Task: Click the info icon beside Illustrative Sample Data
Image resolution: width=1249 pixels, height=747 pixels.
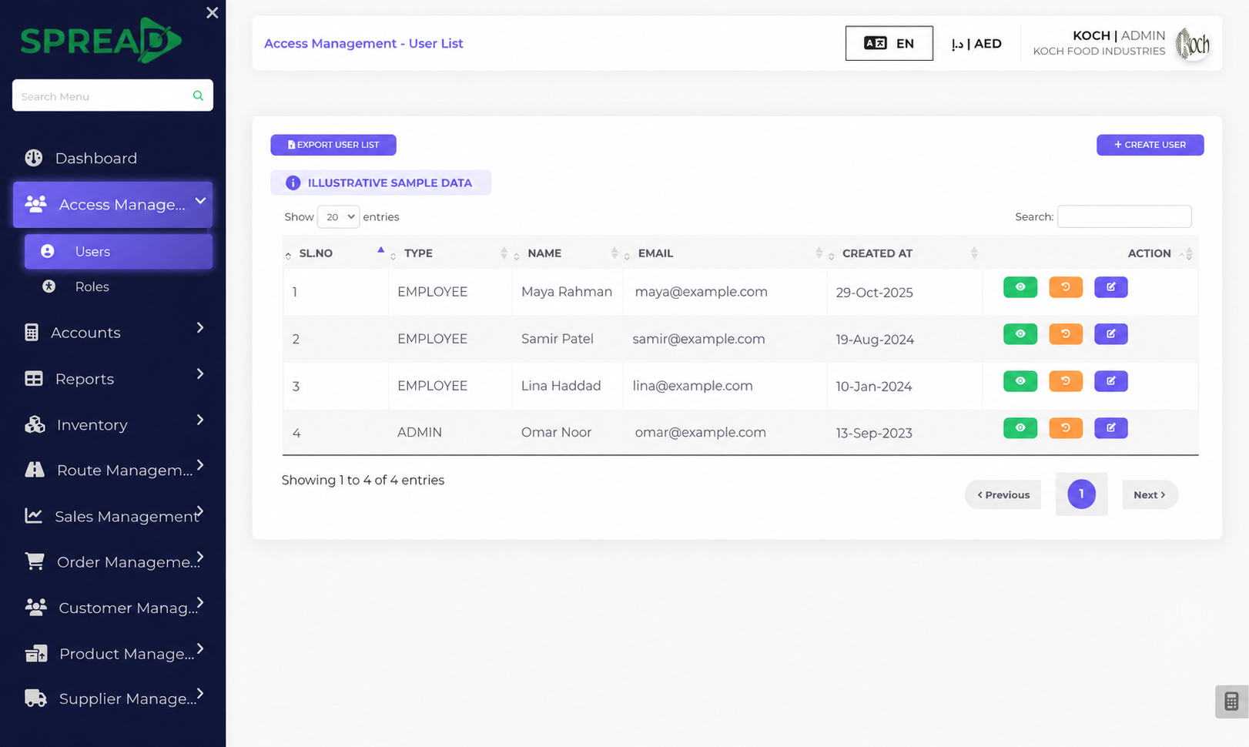Action: [x=293, y=183]
